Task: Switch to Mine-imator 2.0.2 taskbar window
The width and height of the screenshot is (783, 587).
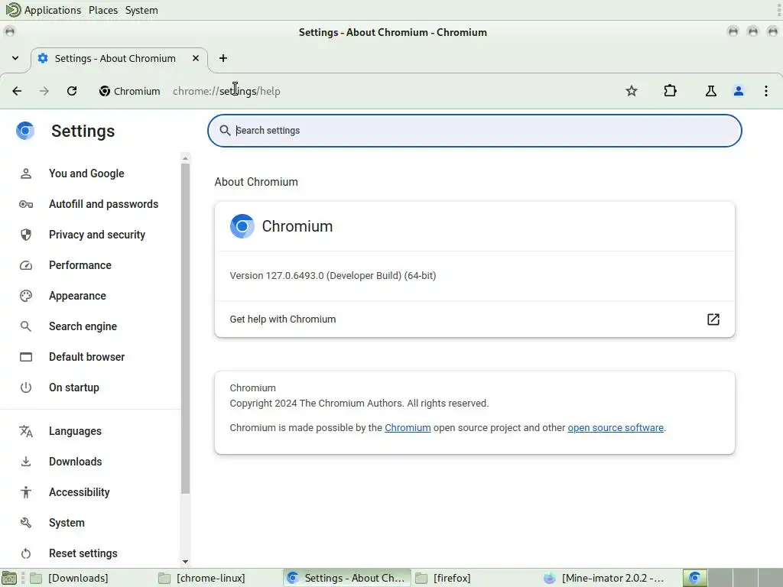Action: point(604,578)
